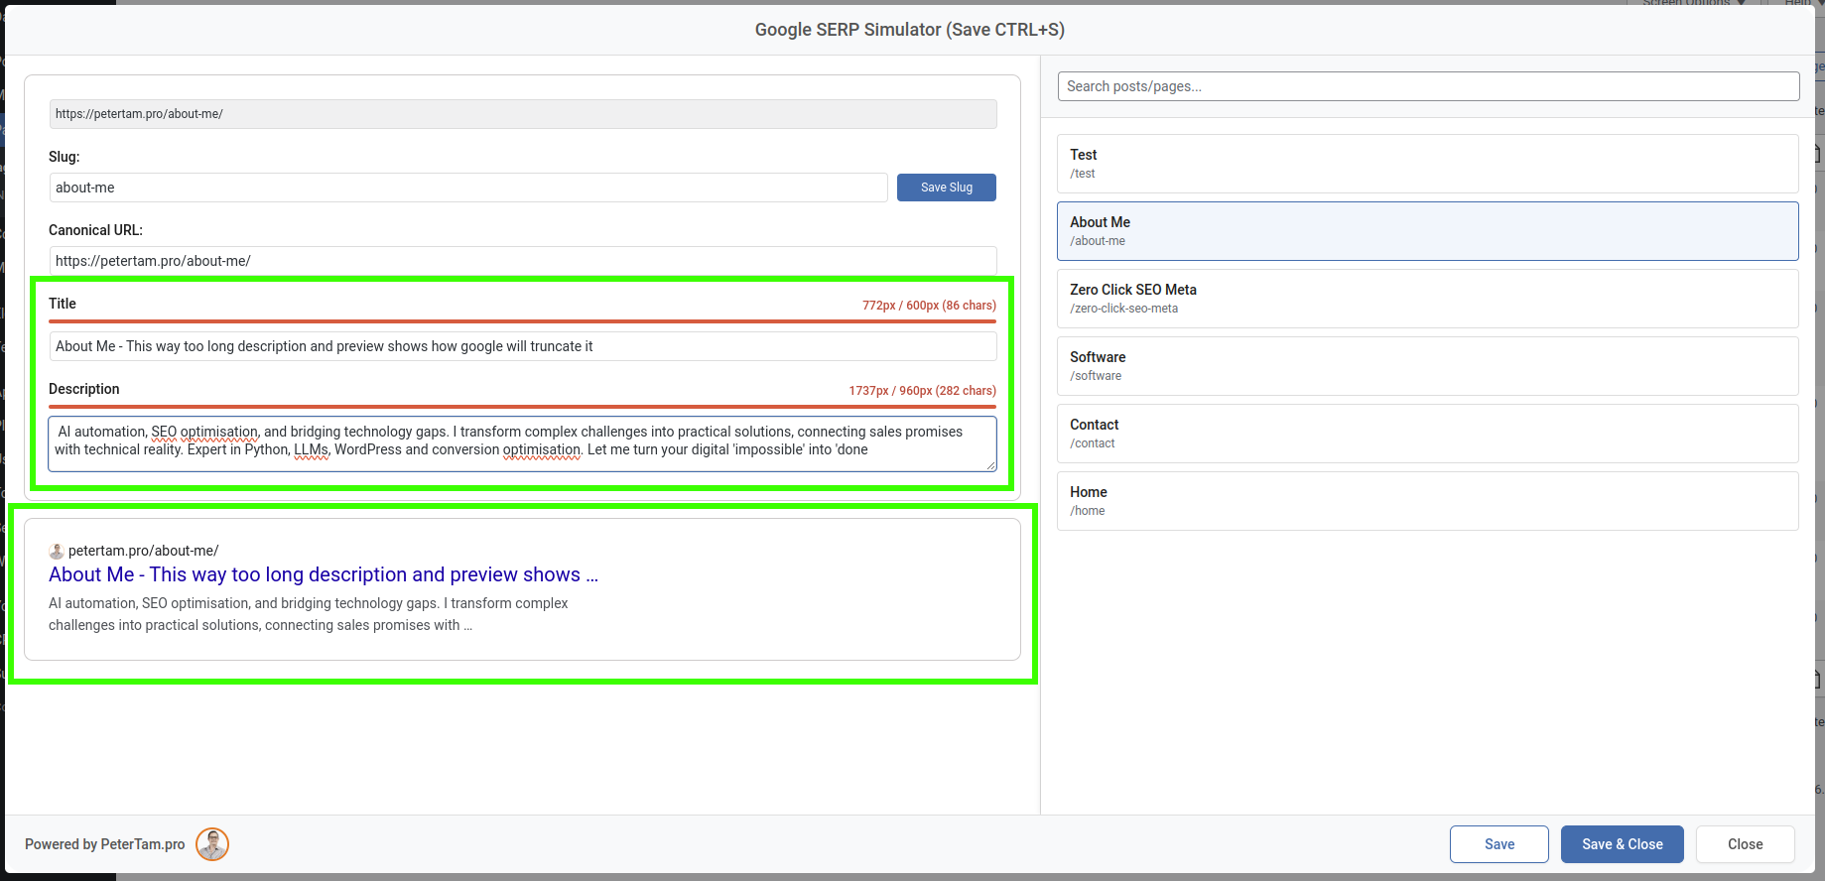
Task: Edit the slug field containing about-me
Action: pyautogui.click(x=468, y=188)
